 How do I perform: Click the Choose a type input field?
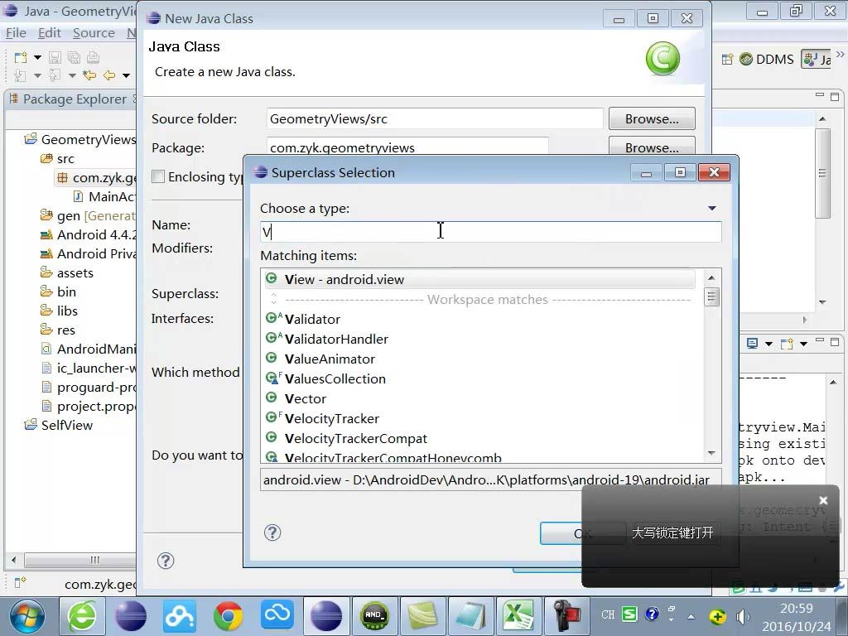point(490,232)
